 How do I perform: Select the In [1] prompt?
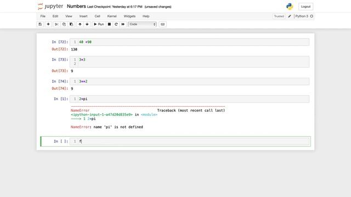point(61,99)
